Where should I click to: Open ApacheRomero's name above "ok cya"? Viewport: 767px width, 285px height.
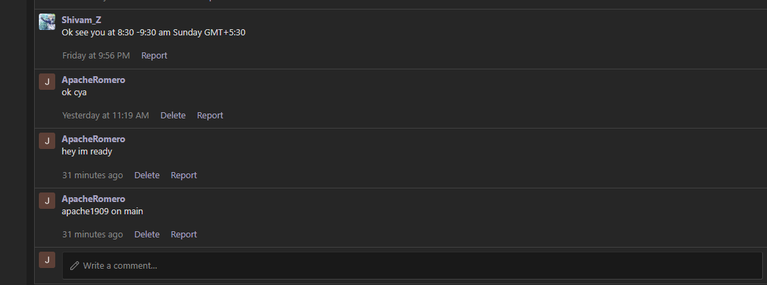click(93, 80)
